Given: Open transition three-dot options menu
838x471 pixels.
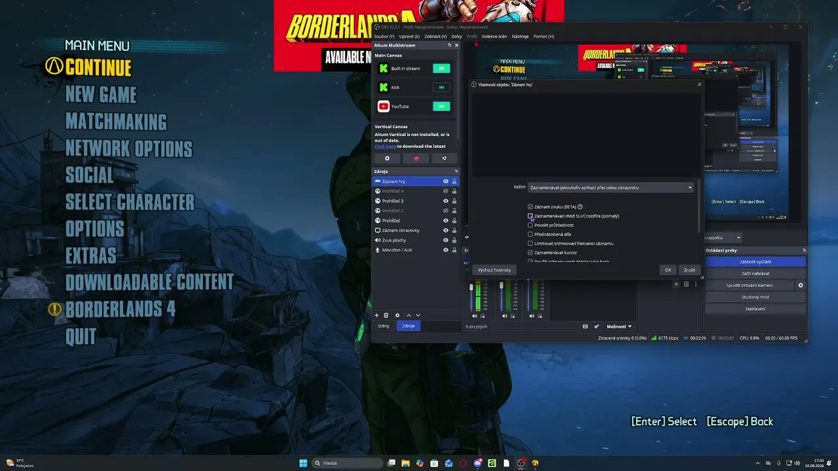Looking at the screenshot, I should coord(696,284).
